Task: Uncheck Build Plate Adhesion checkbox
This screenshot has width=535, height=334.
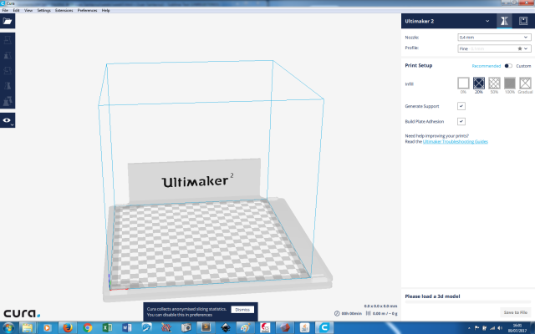Action: [x=461, y=121]
